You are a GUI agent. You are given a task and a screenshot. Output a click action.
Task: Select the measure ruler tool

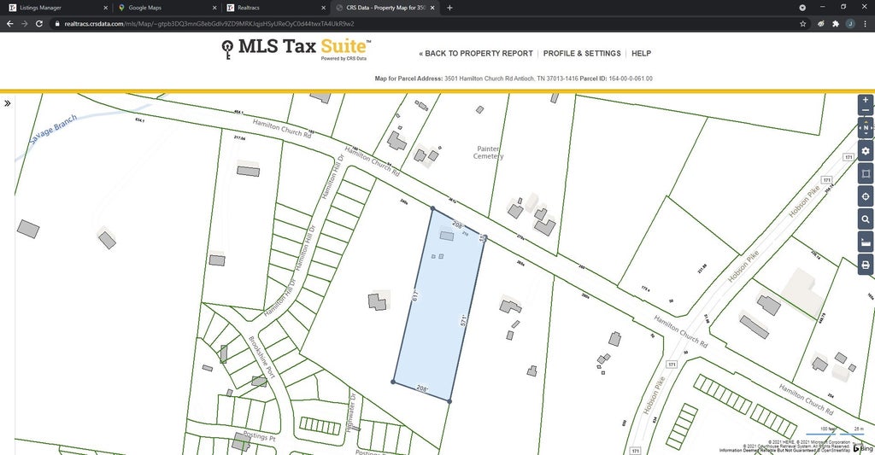pyautogui.click(x=866, y=243)
